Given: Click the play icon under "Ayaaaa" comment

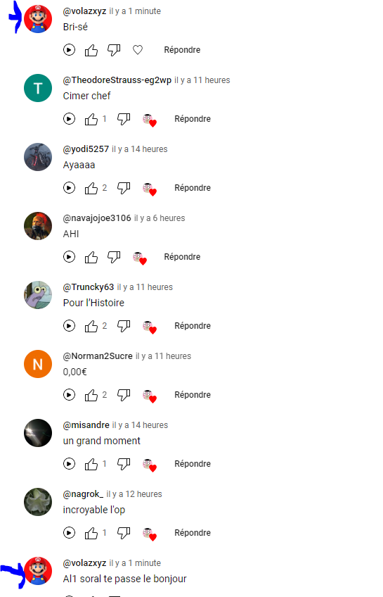Looking at the screenshot, I should point(69,188).
